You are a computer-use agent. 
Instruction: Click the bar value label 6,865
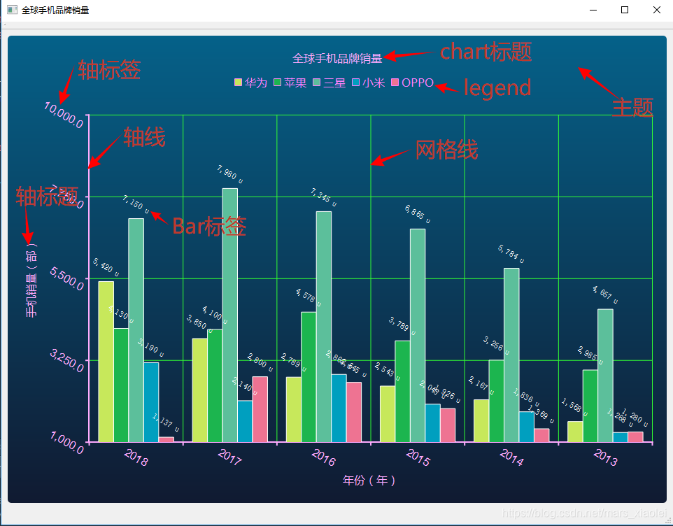click(418, 214)
